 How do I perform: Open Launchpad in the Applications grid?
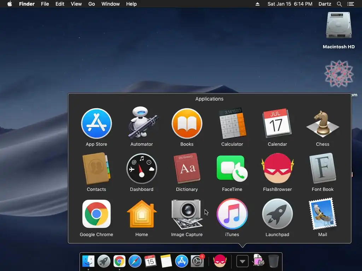pos(278,214)
